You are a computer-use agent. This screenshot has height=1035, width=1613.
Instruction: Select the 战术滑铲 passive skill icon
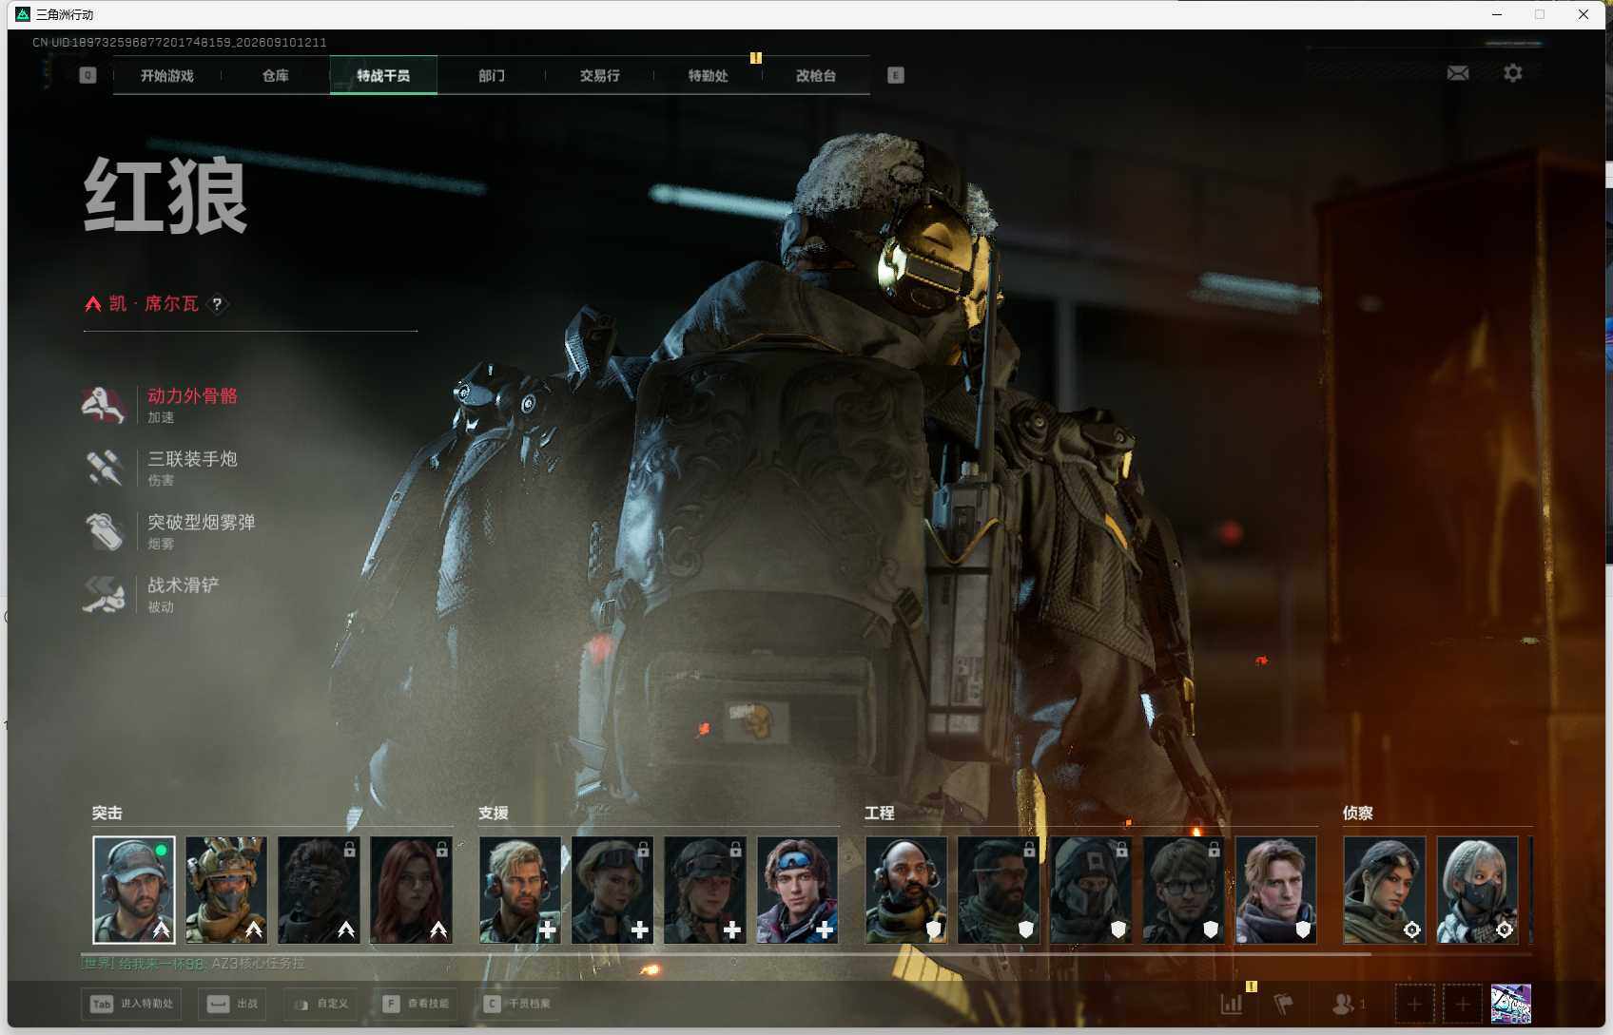pos(104,594)
